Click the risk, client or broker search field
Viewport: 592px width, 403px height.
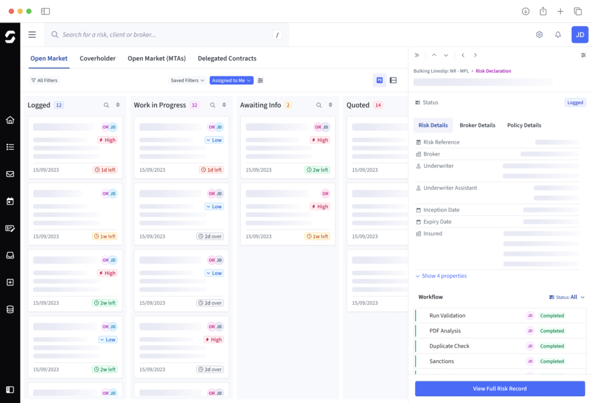coord(162,35)
